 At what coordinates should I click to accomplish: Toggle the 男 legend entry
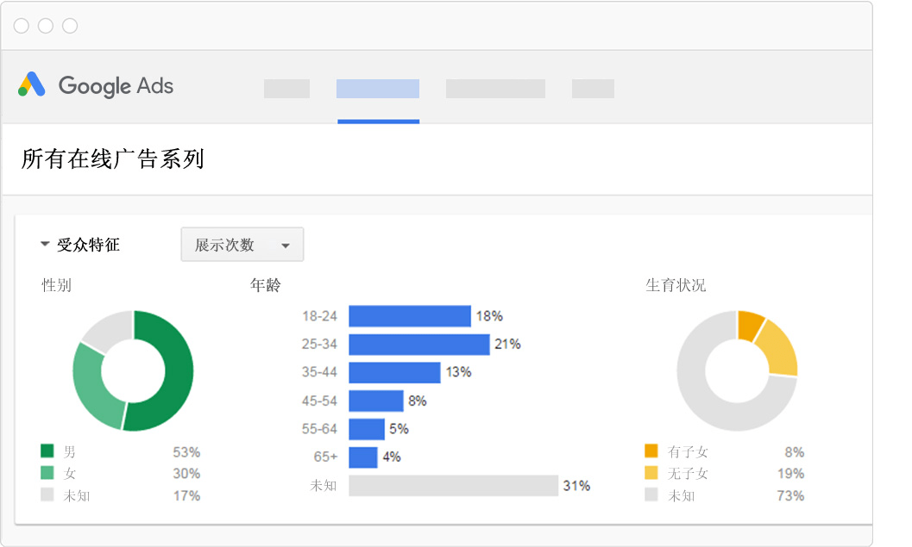coord(69,451)
